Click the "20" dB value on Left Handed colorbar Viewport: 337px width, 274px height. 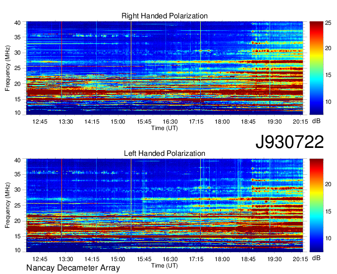click(328, 184)
